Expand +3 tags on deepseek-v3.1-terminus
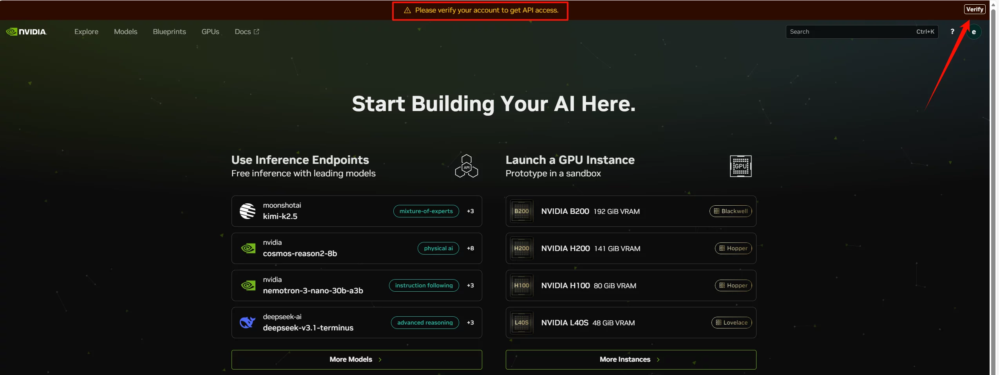The width and height of the screenshot is (999, 375). 470,323
